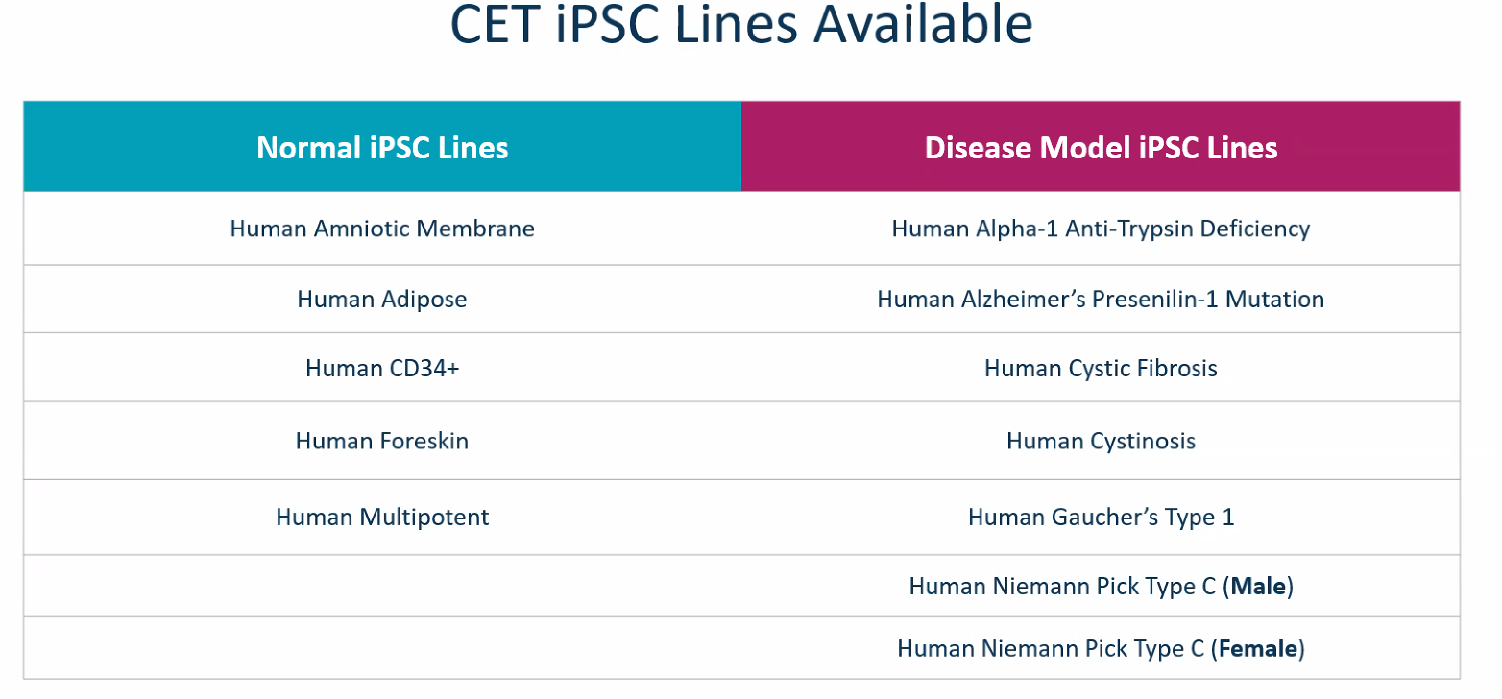1502x699 pixels.
Task: Click the Normal iPSC Lines header
Action: [x=382, y=148]
